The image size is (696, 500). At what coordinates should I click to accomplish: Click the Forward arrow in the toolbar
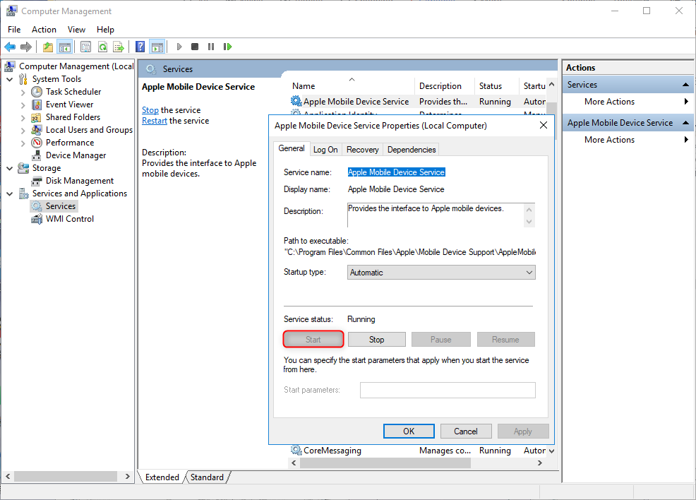point(26,47)
